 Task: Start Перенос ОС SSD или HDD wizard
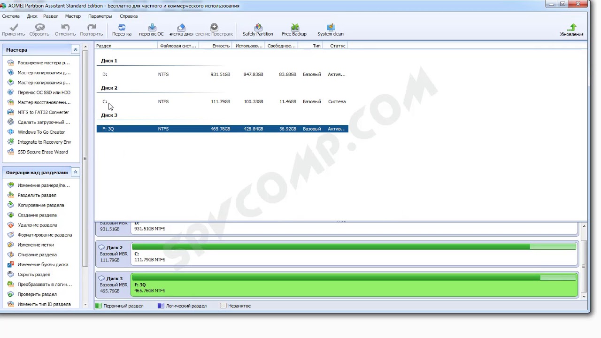click(39, 92)
